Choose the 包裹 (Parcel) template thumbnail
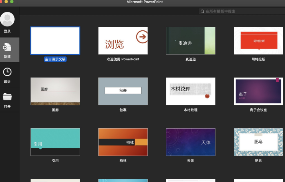This screenshot has width=285, height=182. [123, 91]
